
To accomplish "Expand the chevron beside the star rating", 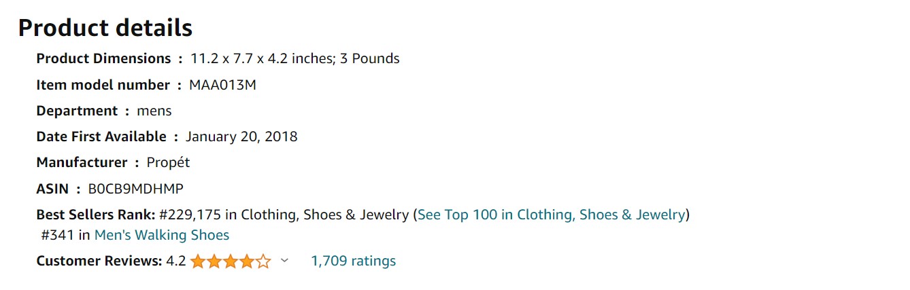I will point(284,261).
